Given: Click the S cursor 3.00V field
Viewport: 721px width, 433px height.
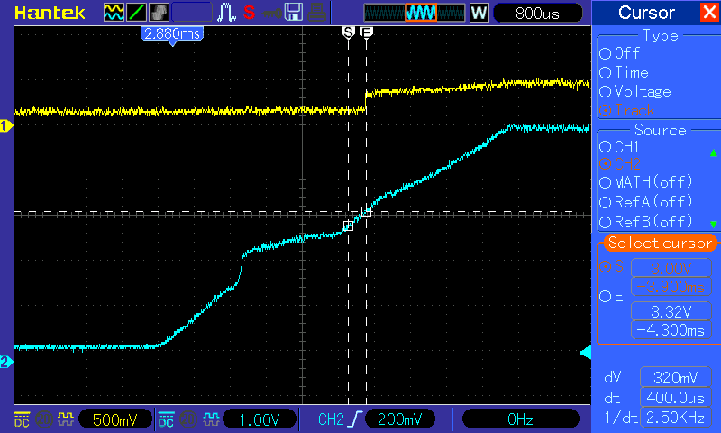Looking at the screenshot, I should pyautogui.click(x=671, y=268).
